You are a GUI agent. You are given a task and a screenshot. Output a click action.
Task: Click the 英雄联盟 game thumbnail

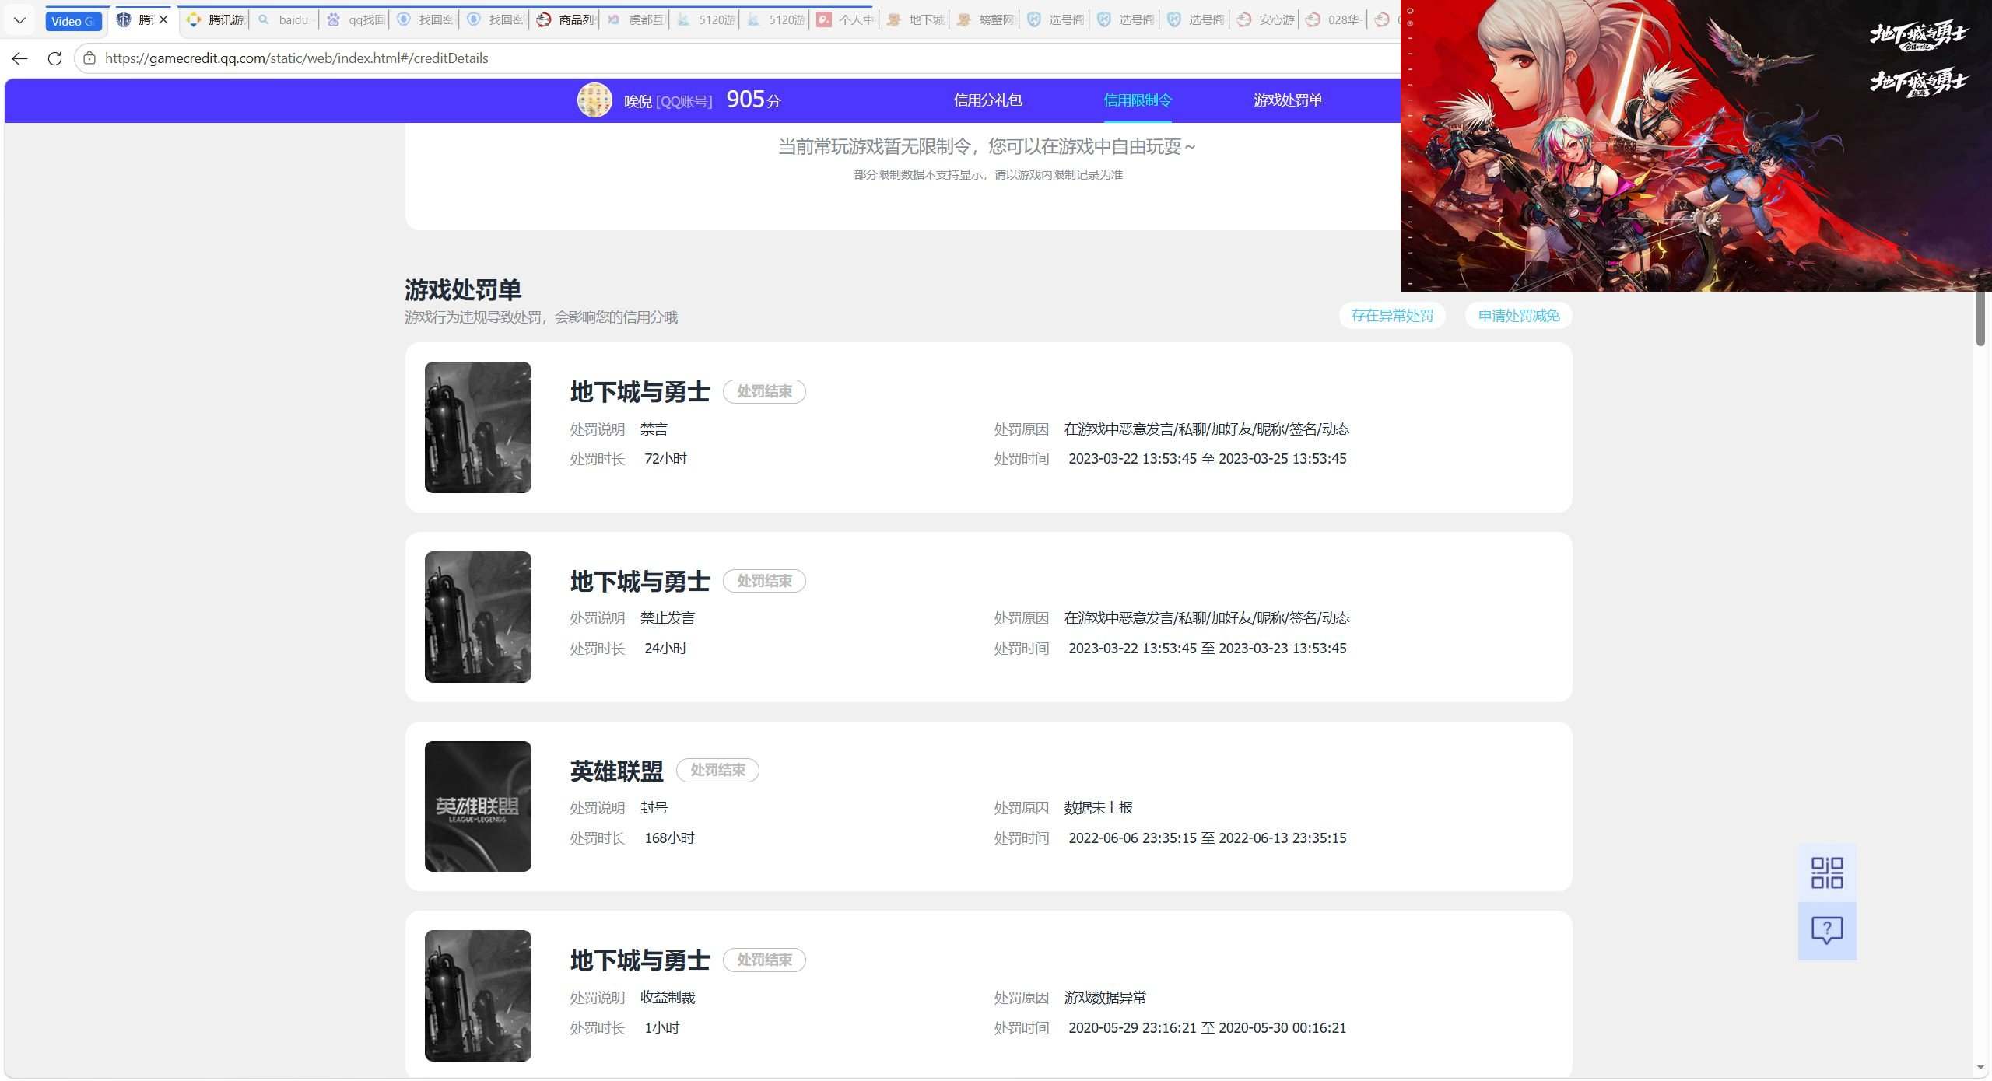[x=478, y=806]
